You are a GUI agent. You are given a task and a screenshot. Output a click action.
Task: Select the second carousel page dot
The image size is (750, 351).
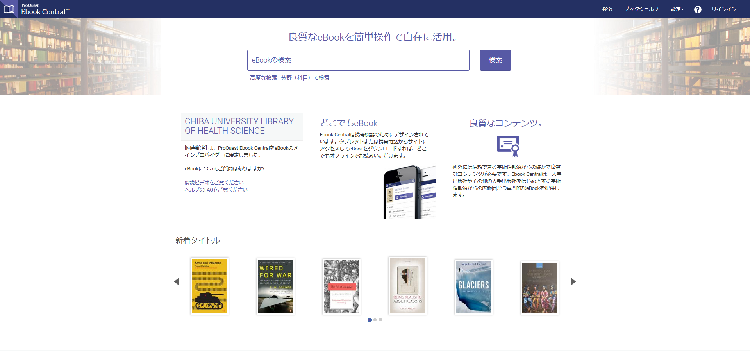tap(375, 320)
